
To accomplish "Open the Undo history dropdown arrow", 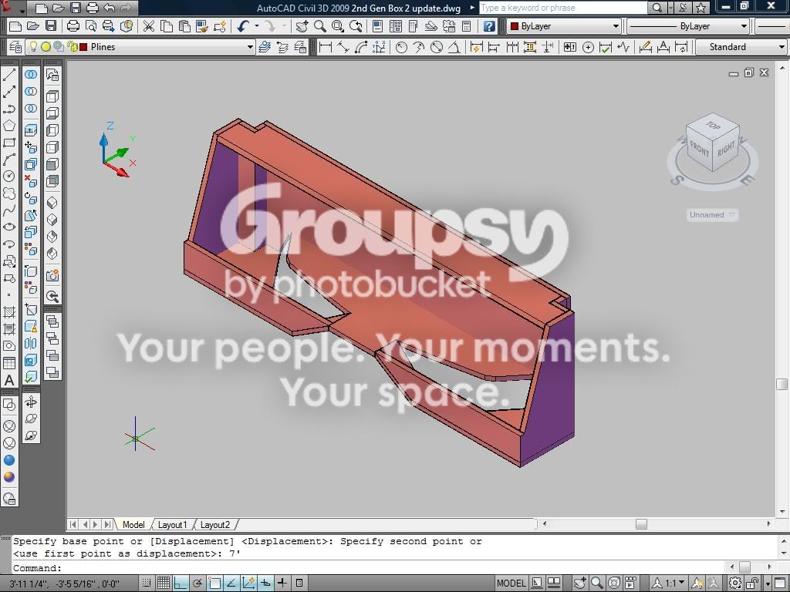I will coord(257,26).
